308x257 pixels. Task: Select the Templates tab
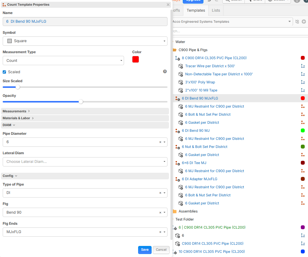click(x=196, y=10)
